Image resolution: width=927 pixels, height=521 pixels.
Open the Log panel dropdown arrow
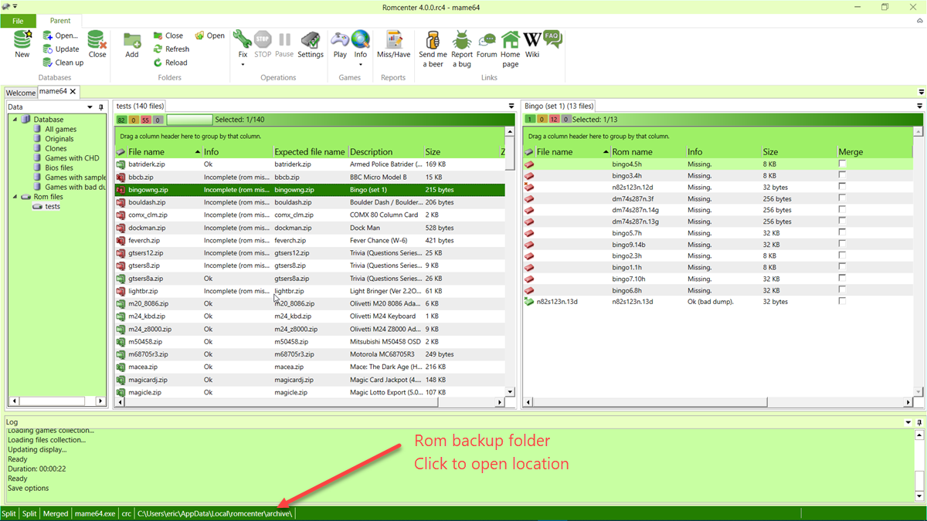[908, 422]
